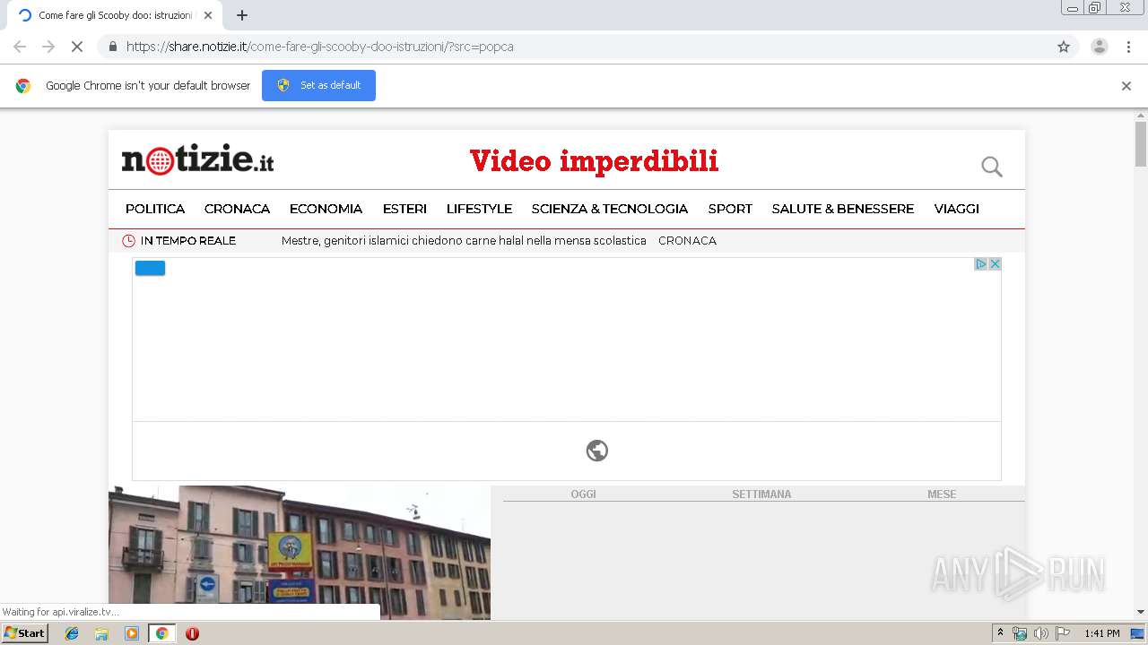Click the globe icon below the ad
The image size is (1148, 645).
tap(597, 451)
